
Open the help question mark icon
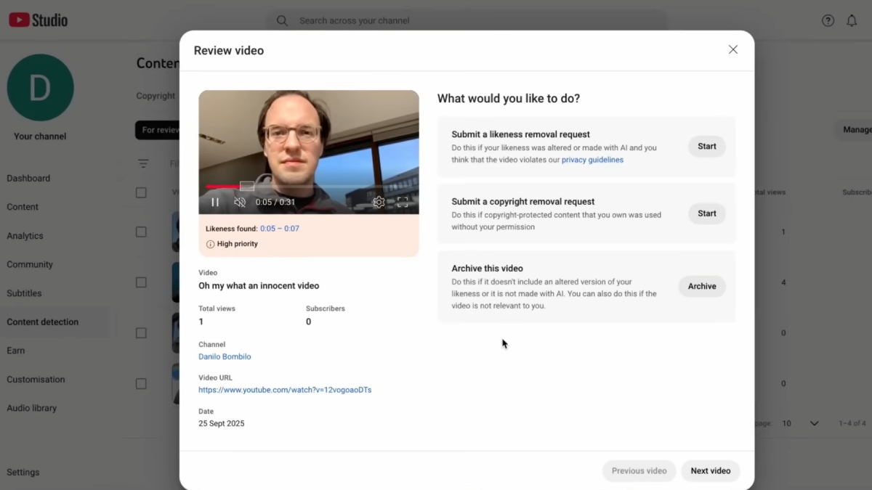tap(828, 20)
